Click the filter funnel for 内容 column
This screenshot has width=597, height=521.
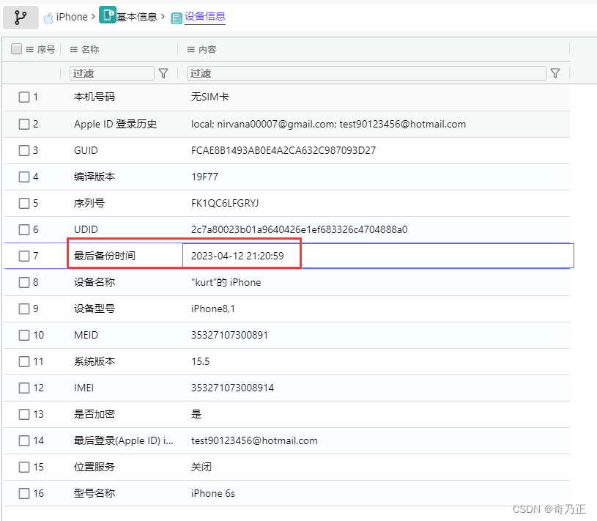tap(555, 73)
